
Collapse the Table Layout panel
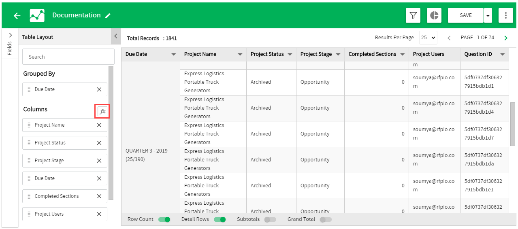pos(115,36)
